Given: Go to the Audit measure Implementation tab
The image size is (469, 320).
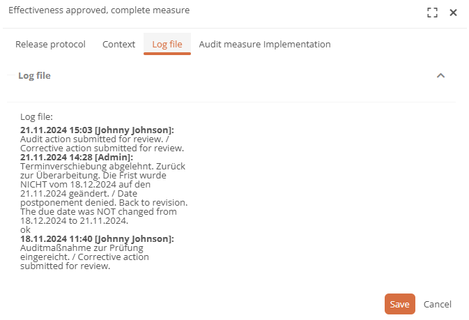Looking at the screenshot, I should point(265,44).
